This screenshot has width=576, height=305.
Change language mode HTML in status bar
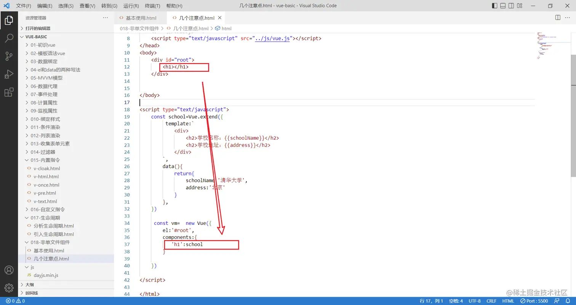point(508,301)
